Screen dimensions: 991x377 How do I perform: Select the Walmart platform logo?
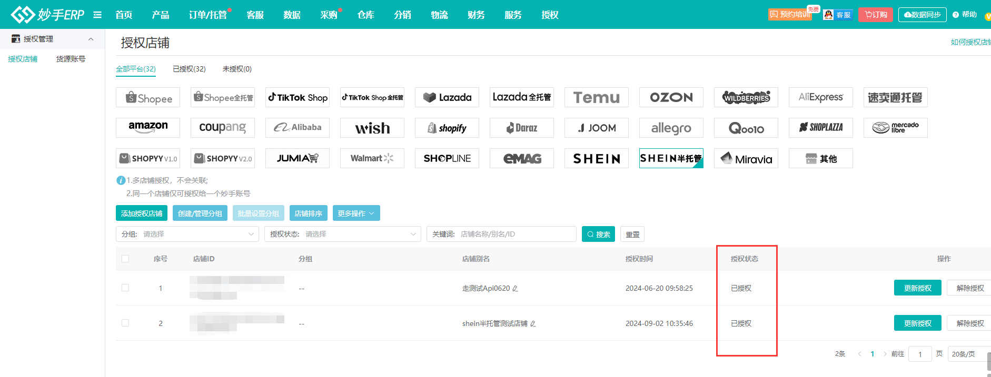(372, 158)
